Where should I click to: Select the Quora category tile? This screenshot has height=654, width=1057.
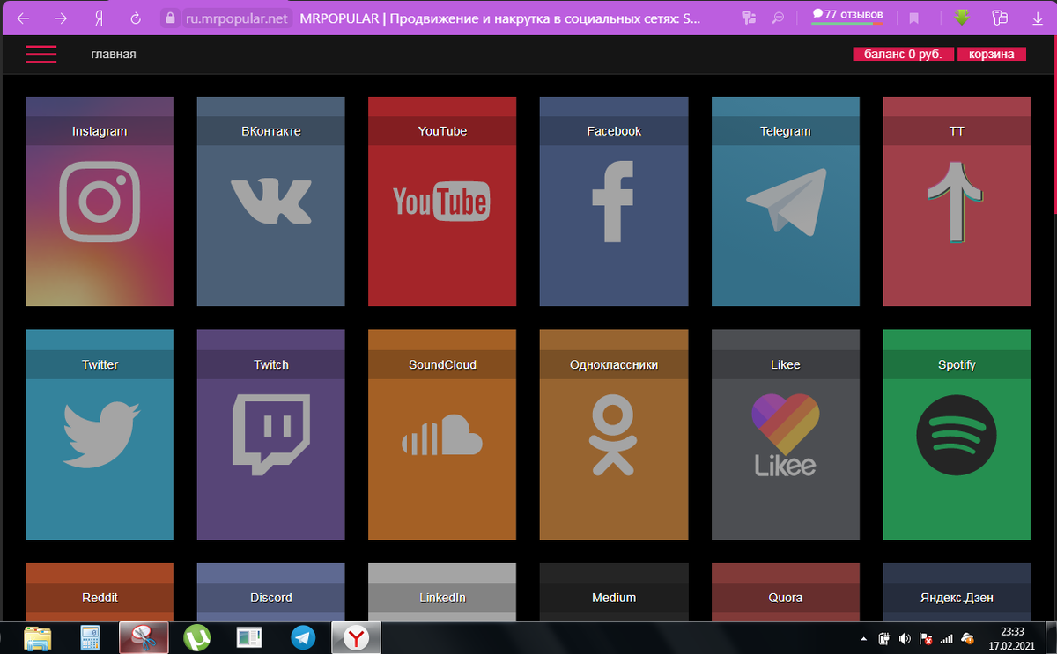[x=786, y=592]
